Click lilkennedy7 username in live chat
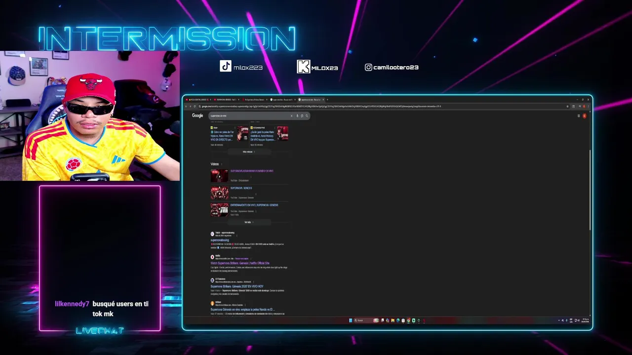 72,304
